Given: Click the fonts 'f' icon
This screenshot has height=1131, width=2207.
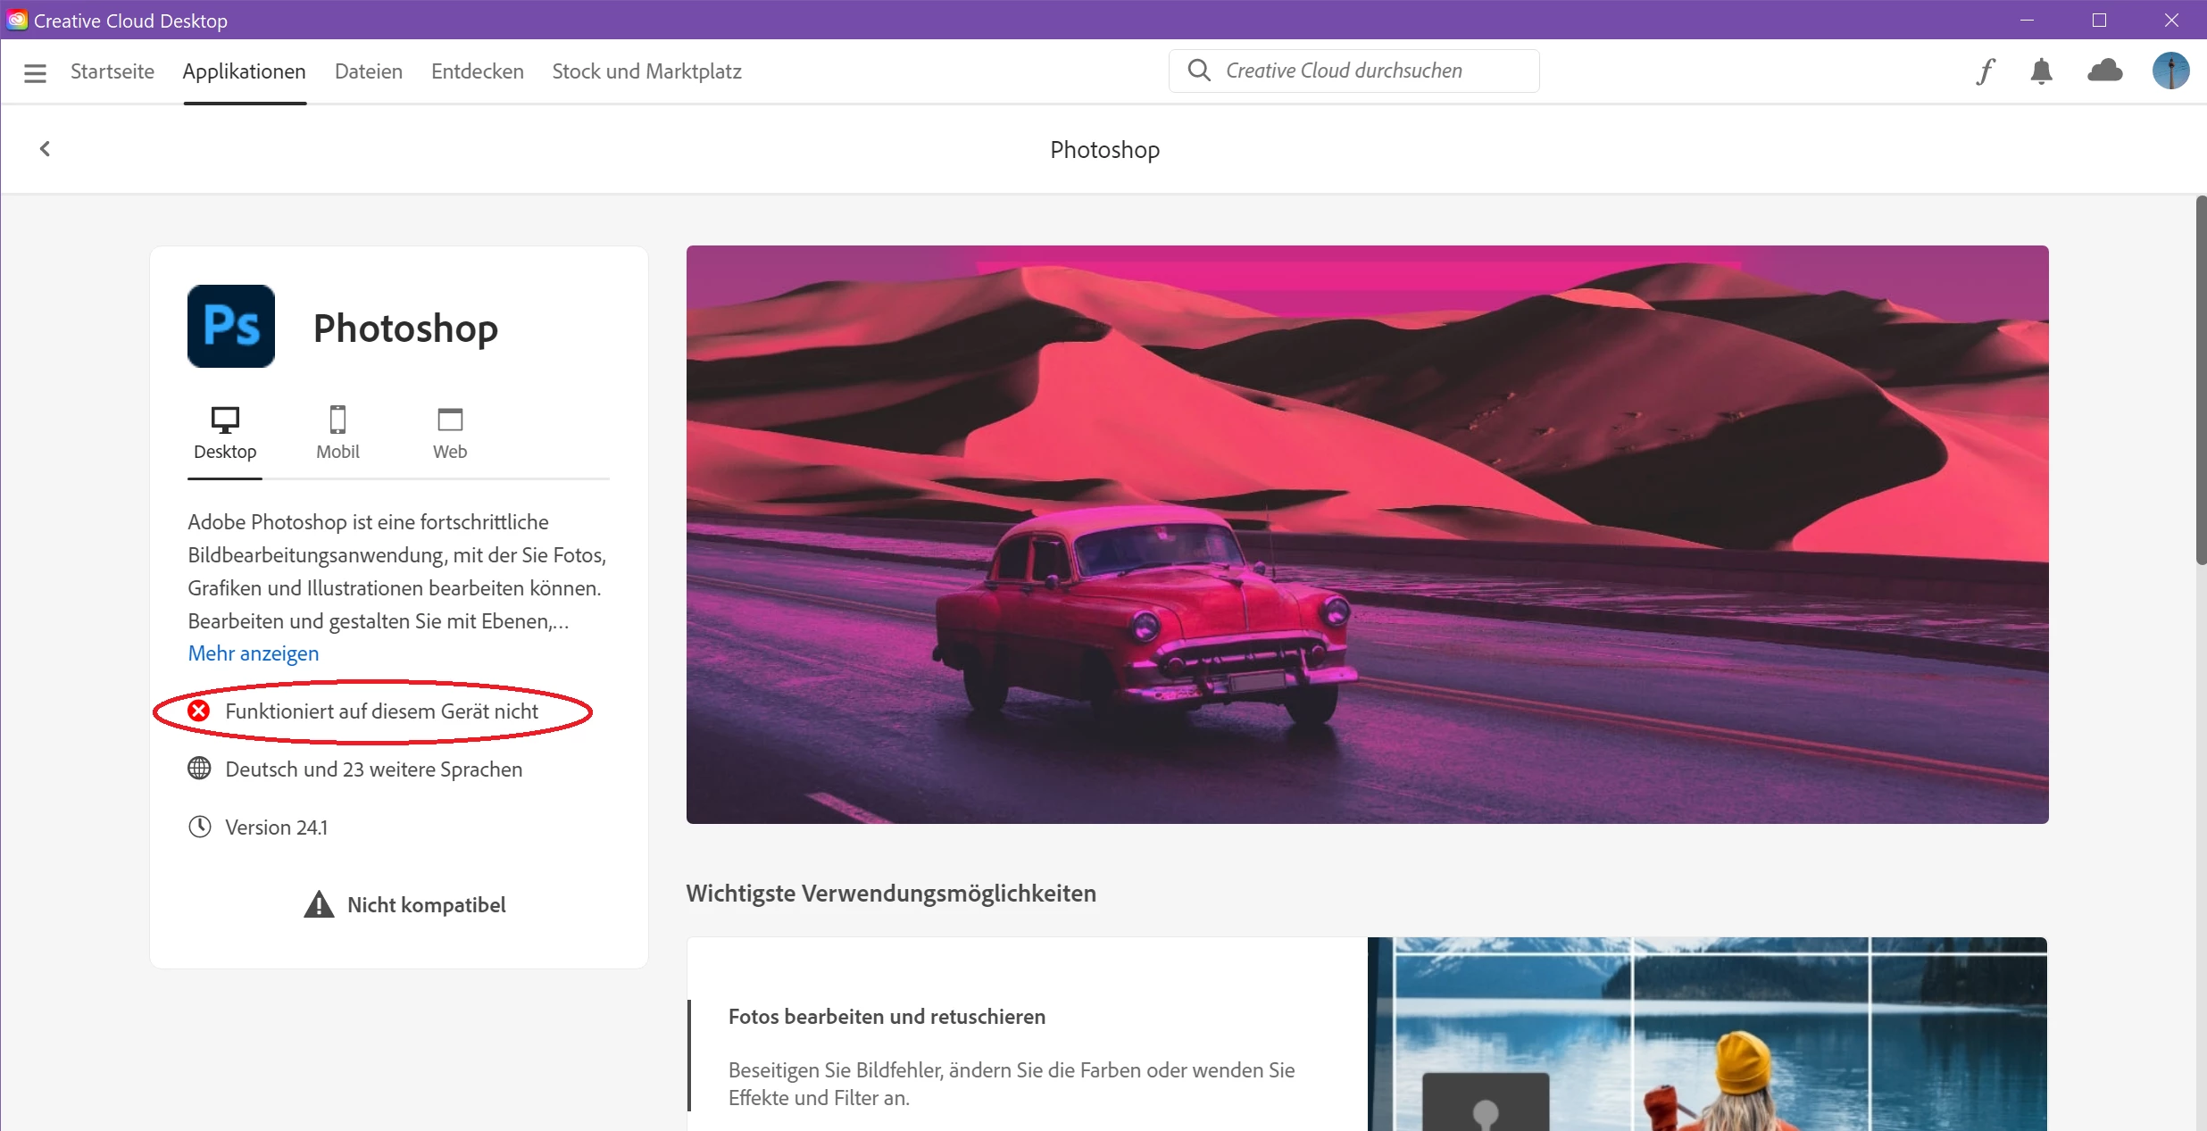Looking at the screenshot, I should [x=1985, y=71].
